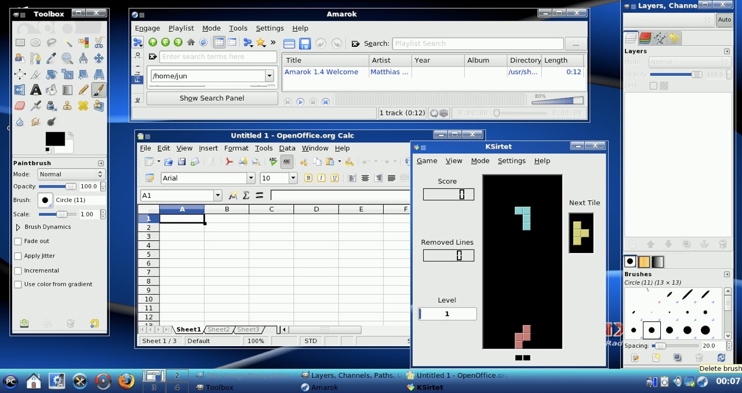Adjust the Amarok volume slider

point(557,101)
